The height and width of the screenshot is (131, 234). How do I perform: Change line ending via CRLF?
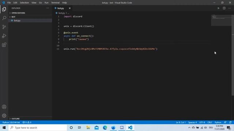(210, 122)
